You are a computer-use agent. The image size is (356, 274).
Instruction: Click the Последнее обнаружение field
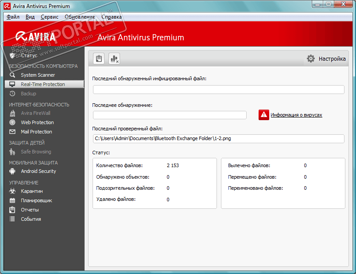pyautogui.click(x=170, y=115)
